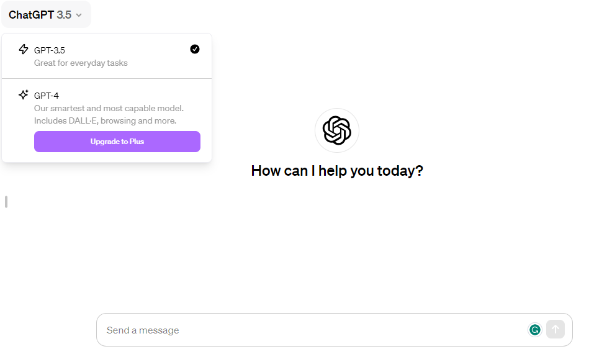
Task: Click the send message arrow button
Action: [555, 329]
